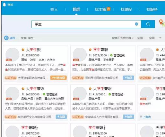Focus the search field containing 学生
The height and width of the screenshot is (137, 165).
[x=86, y=24]
